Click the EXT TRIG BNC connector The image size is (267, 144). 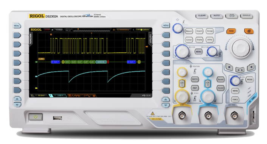234,116
